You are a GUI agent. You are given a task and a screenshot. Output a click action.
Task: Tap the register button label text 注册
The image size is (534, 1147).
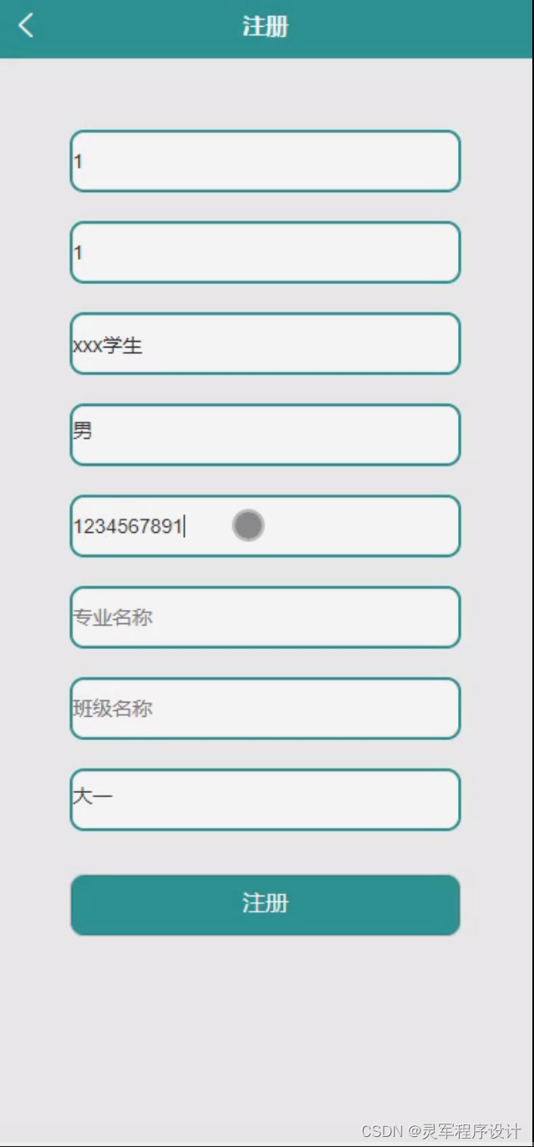coord(264,905)
